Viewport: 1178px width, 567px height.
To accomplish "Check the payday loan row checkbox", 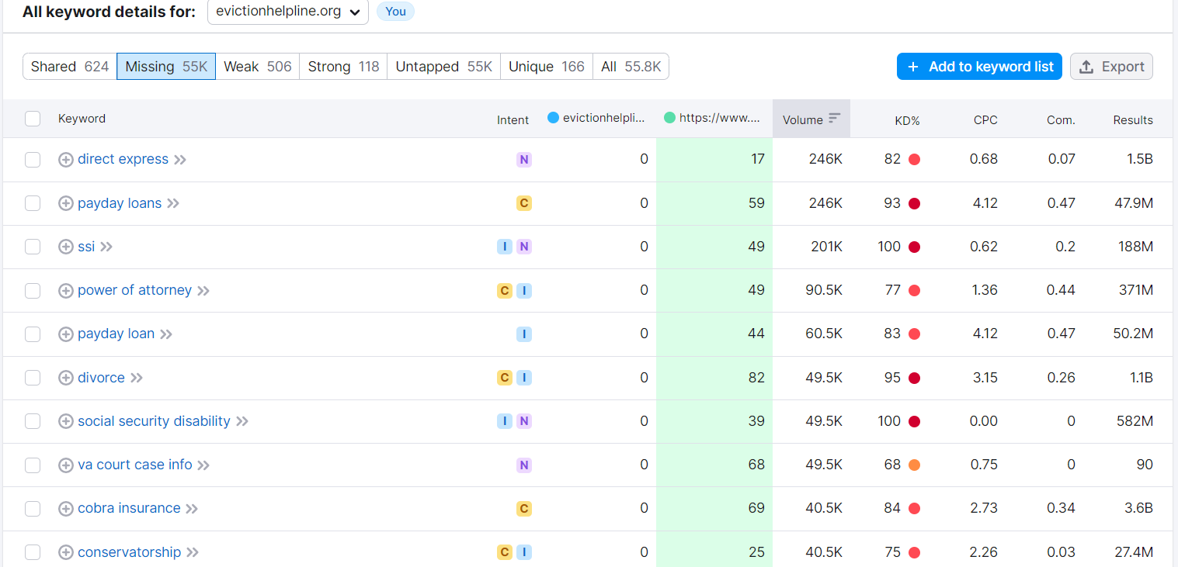I will (33, 334).
